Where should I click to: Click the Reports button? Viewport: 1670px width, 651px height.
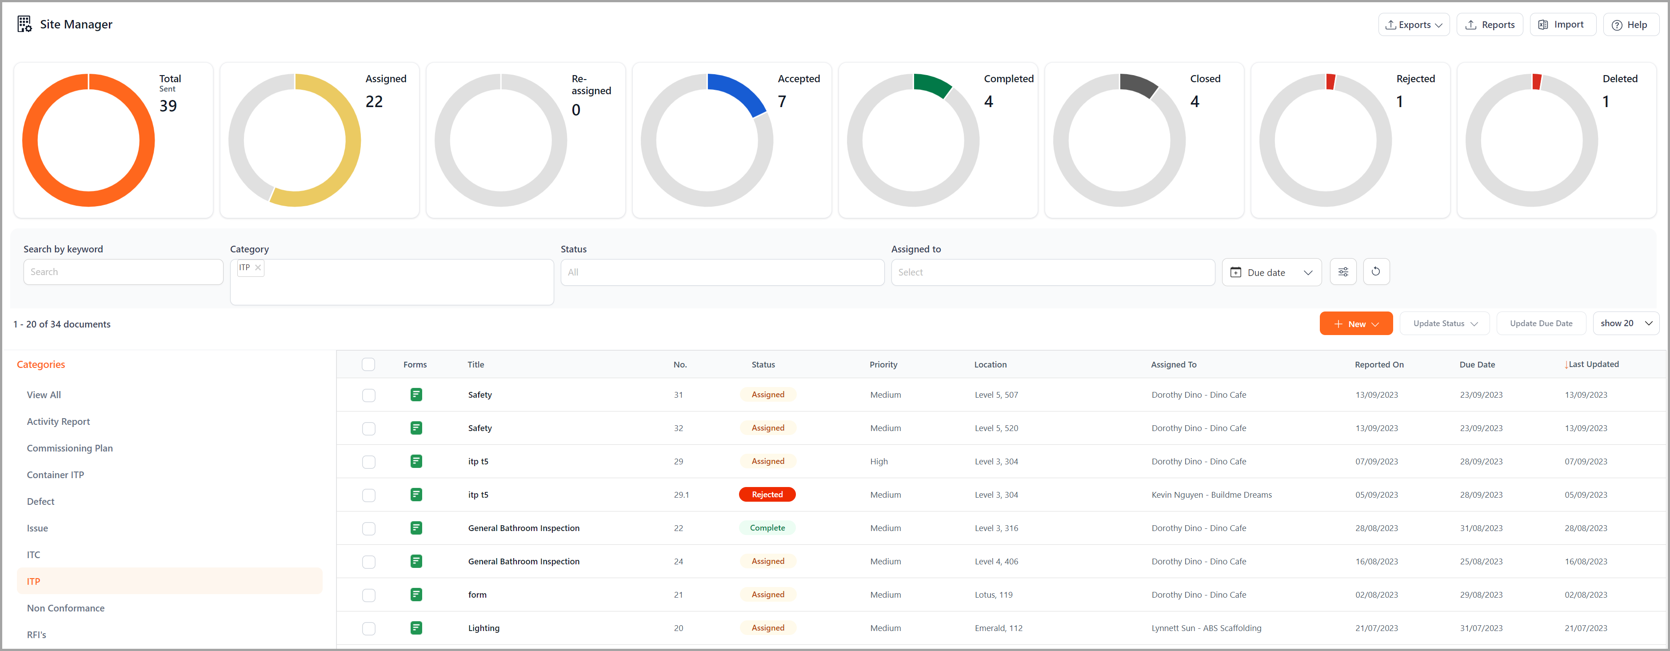(1489, 24)
